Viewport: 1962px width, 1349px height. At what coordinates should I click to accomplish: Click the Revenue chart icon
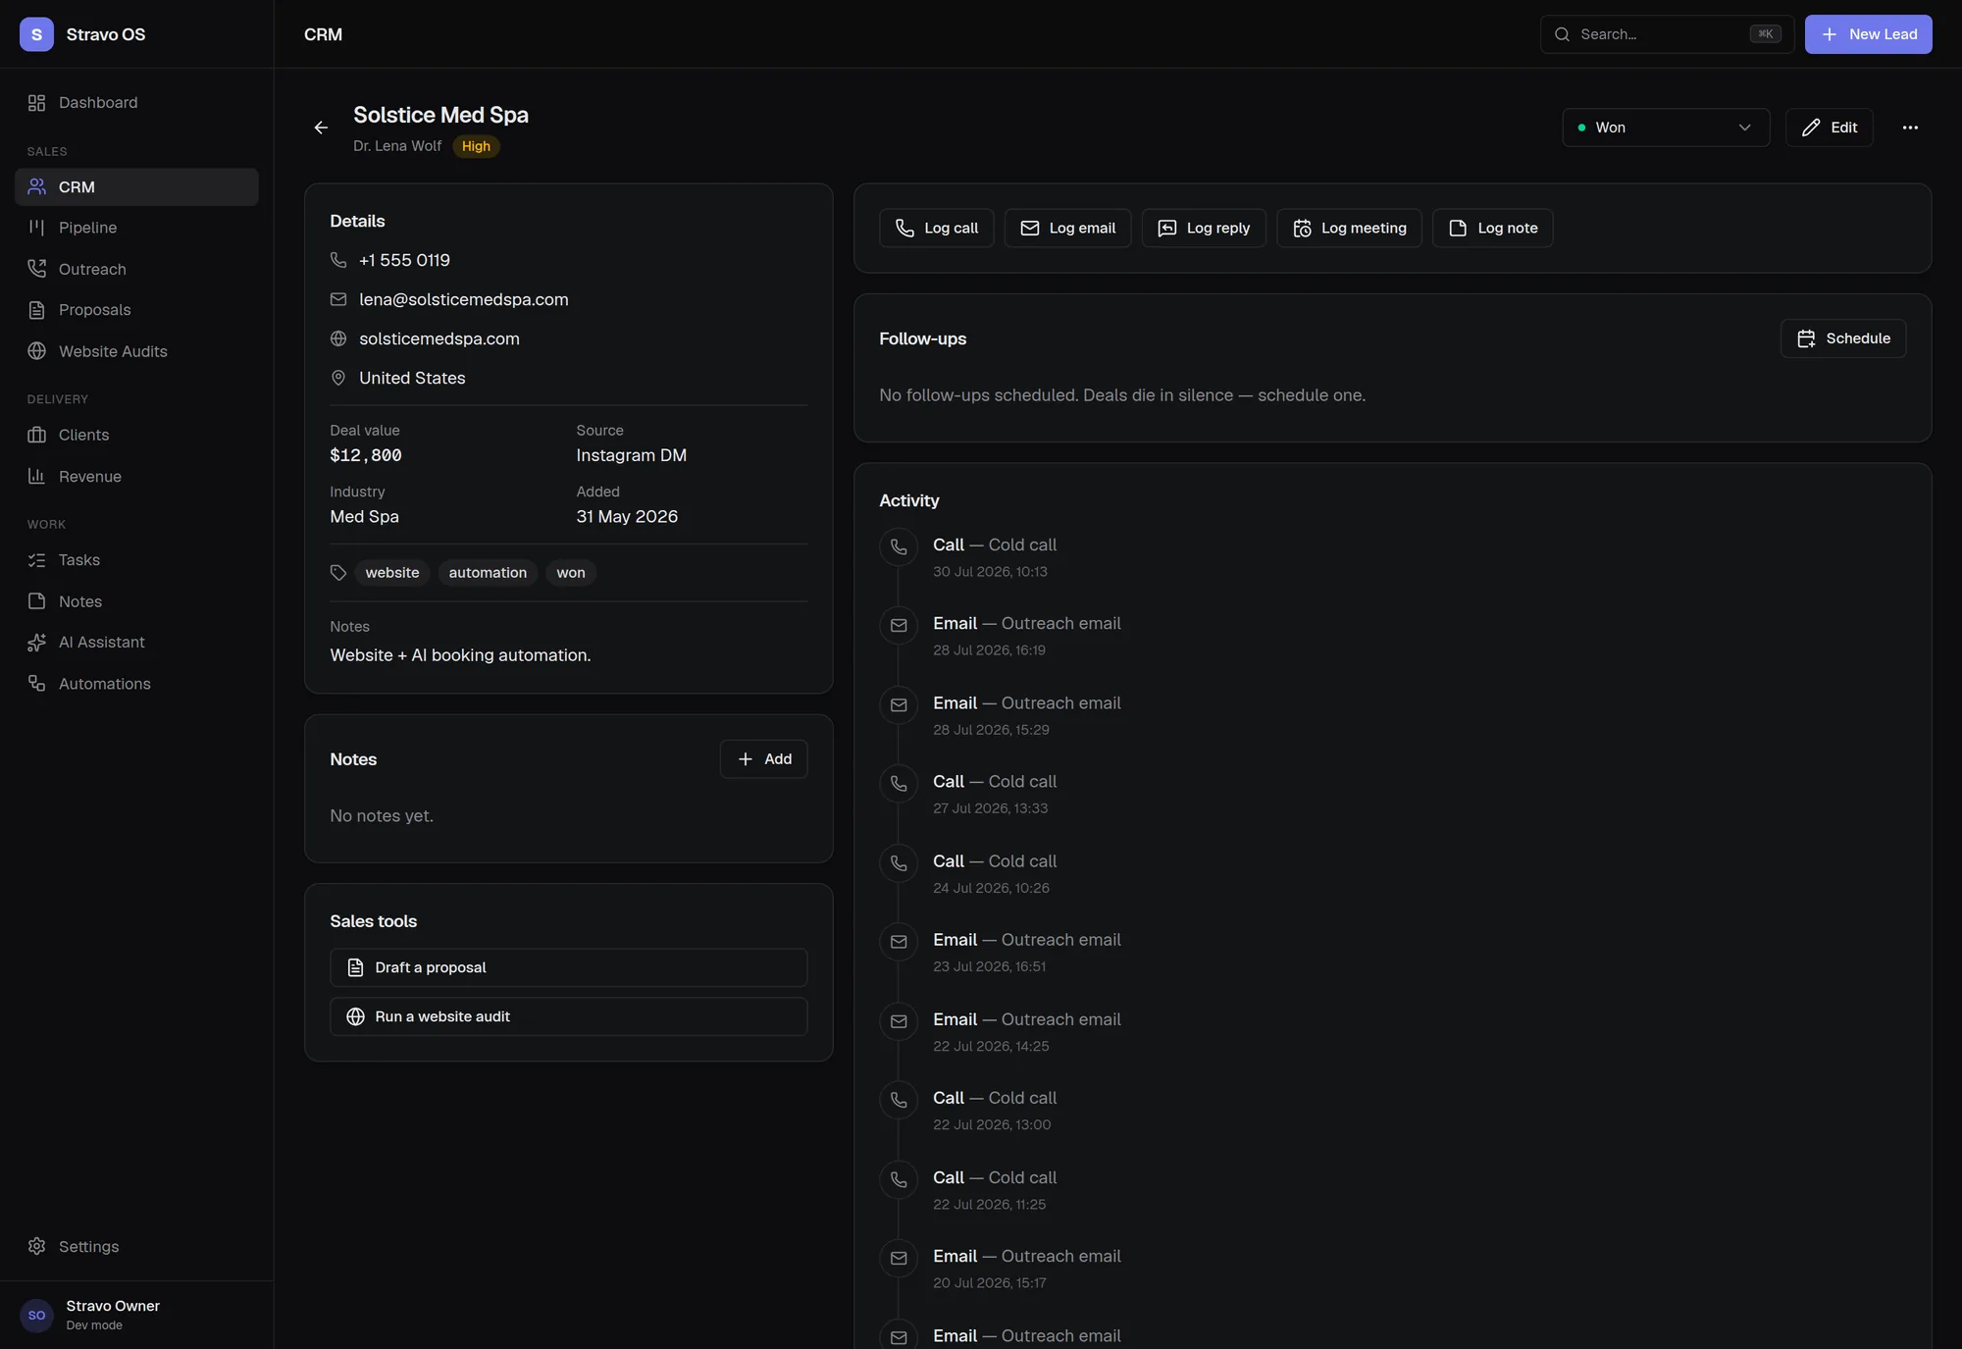pyautogui.click(x=37, y=476)
